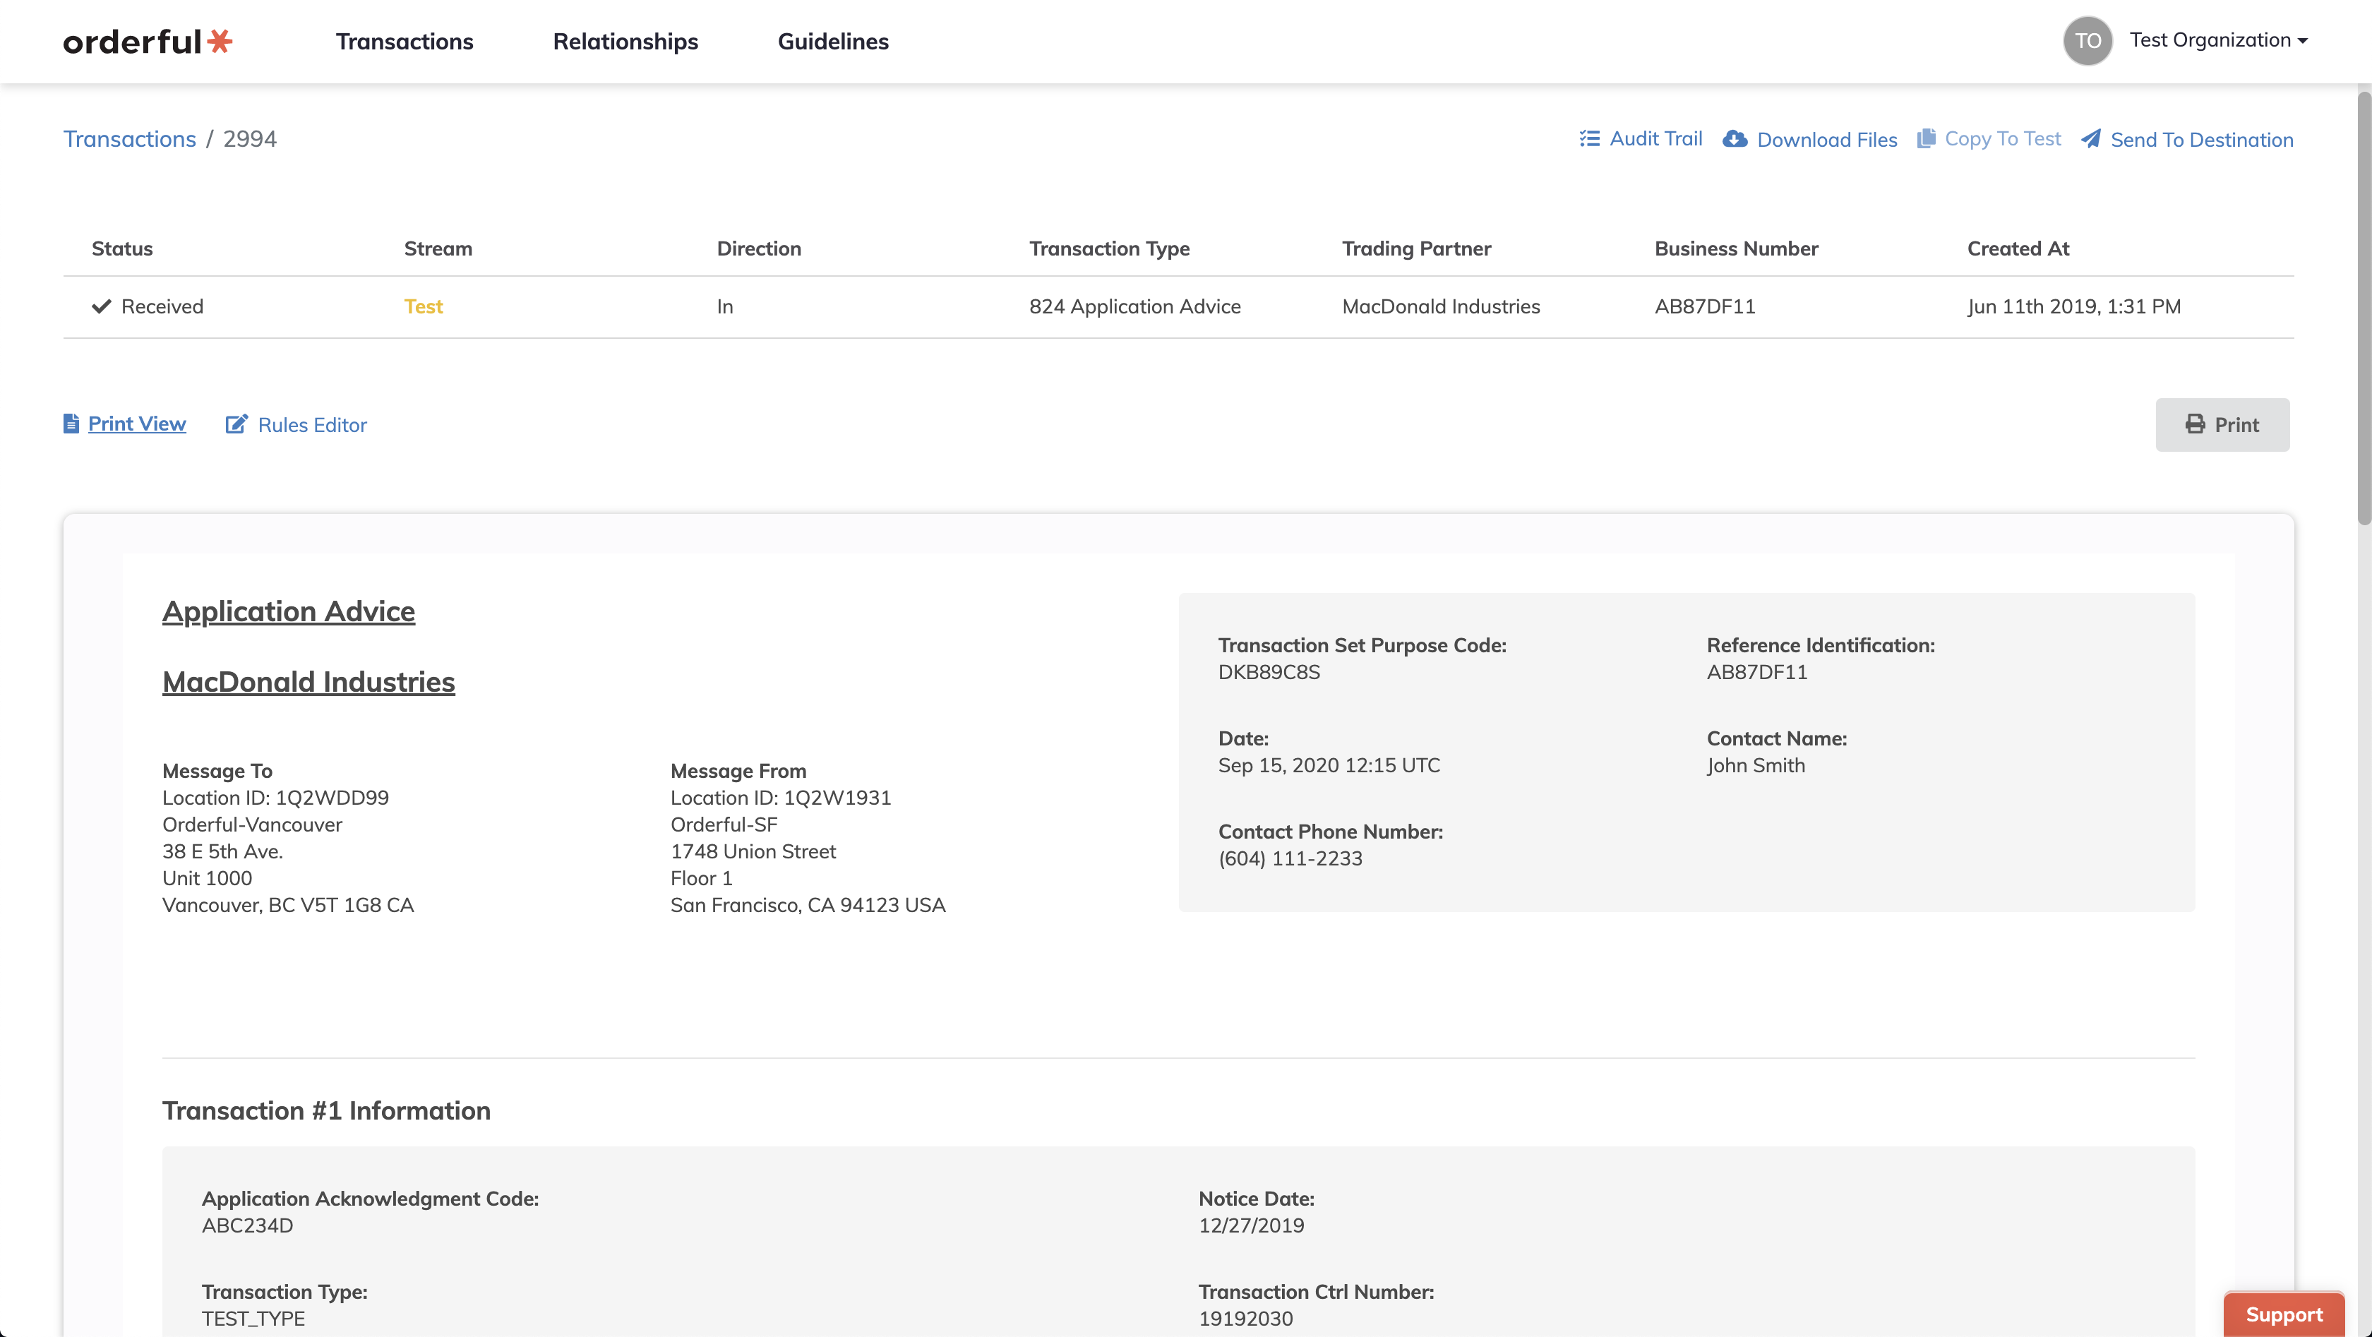Click the In direction value

coord(725,306)
